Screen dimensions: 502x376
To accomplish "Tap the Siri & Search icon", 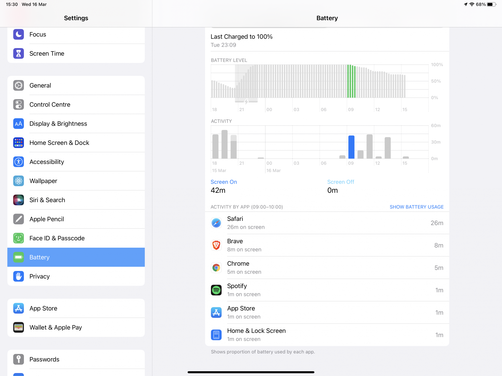I will point(19,200).
